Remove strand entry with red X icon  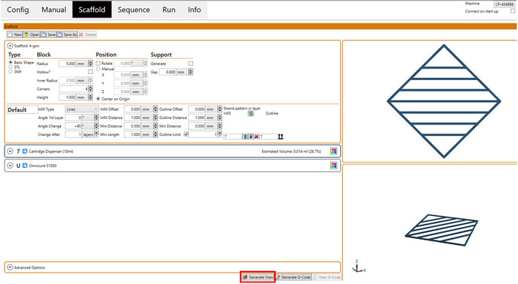(x=257, y=137)
